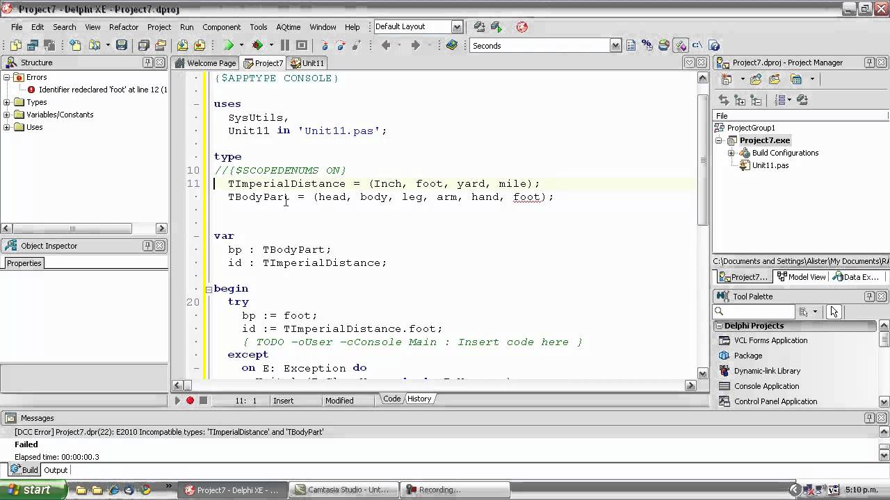Image resolution: width=890 pixels, height=500 pixels.
Task: Click the Trace Into debug icon
Action: (325, 45)
